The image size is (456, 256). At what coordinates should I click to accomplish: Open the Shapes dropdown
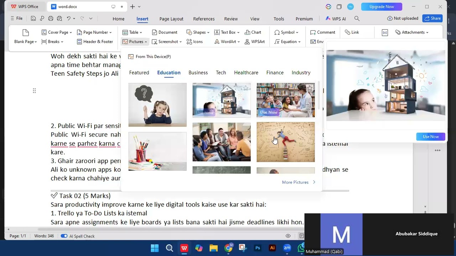(198, 32)
